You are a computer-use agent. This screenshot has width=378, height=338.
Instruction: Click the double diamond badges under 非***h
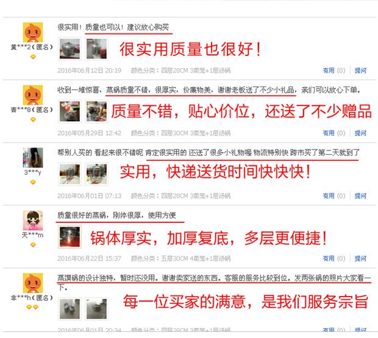point(32,307)
